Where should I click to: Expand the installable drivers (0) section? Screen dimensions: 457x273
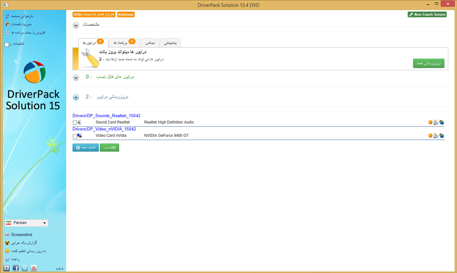click(76, 77)
